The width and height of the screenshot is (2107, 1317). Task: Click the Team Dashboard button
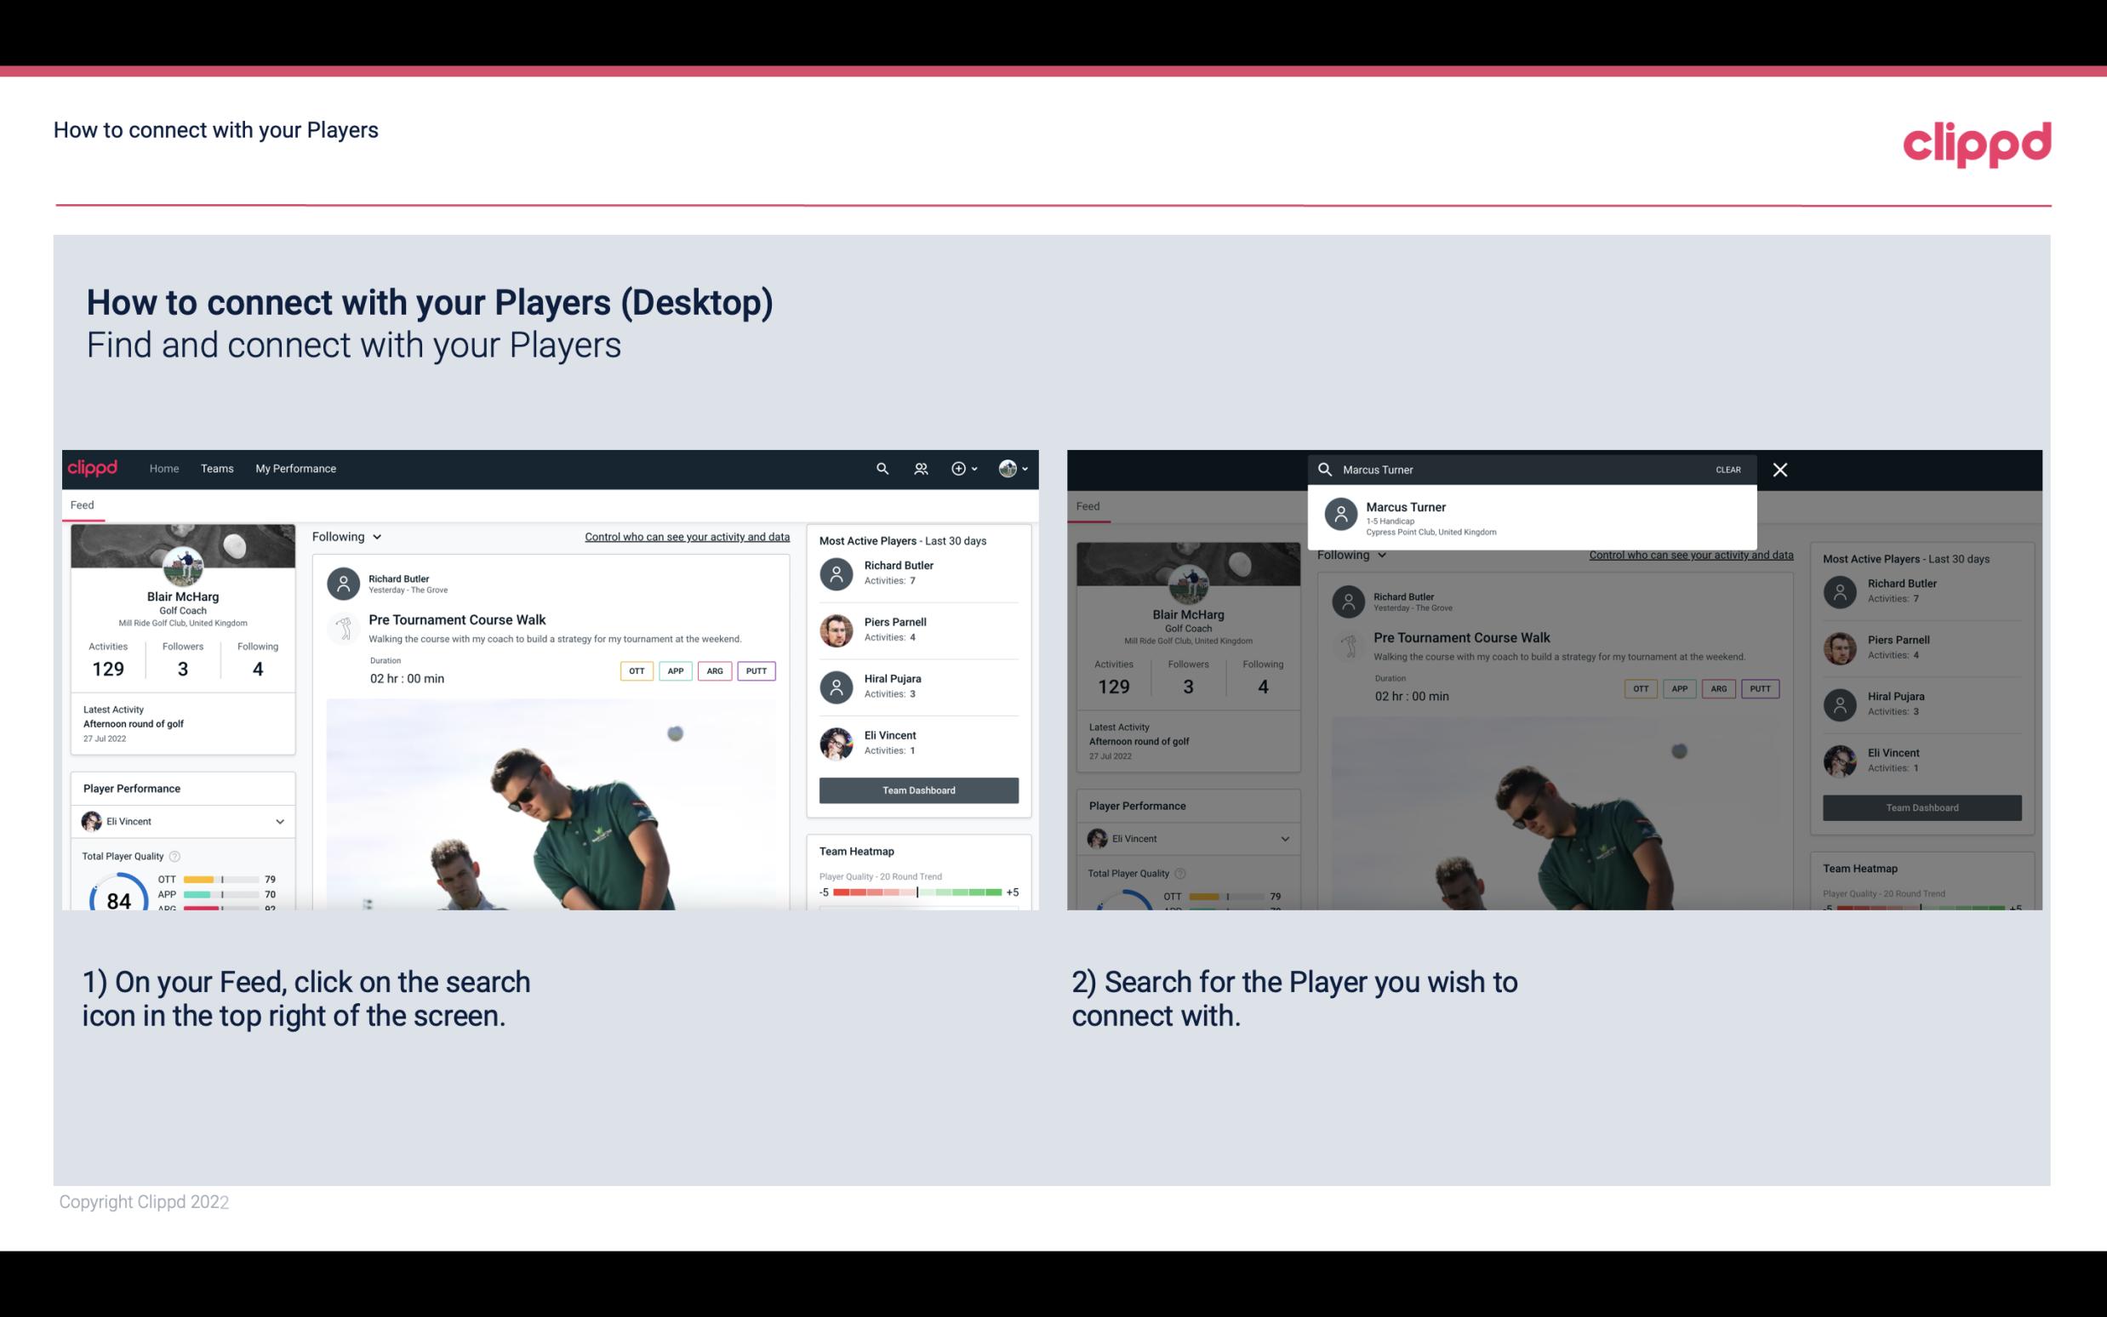(x=919, y=789)
